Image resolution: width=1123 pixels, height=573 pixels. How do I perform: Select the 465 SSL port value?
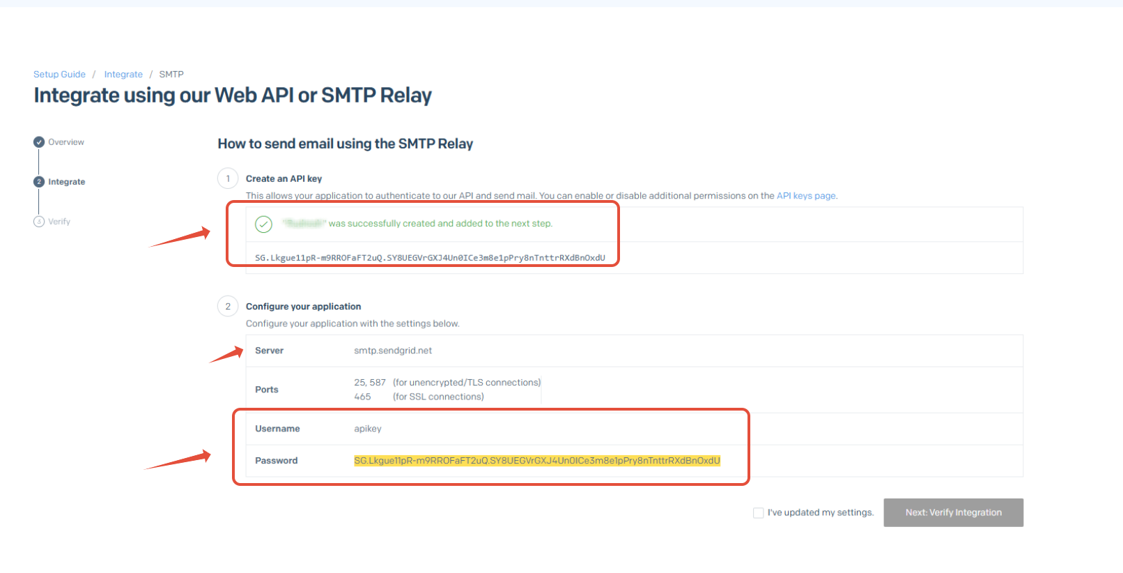tap(362, 397)
